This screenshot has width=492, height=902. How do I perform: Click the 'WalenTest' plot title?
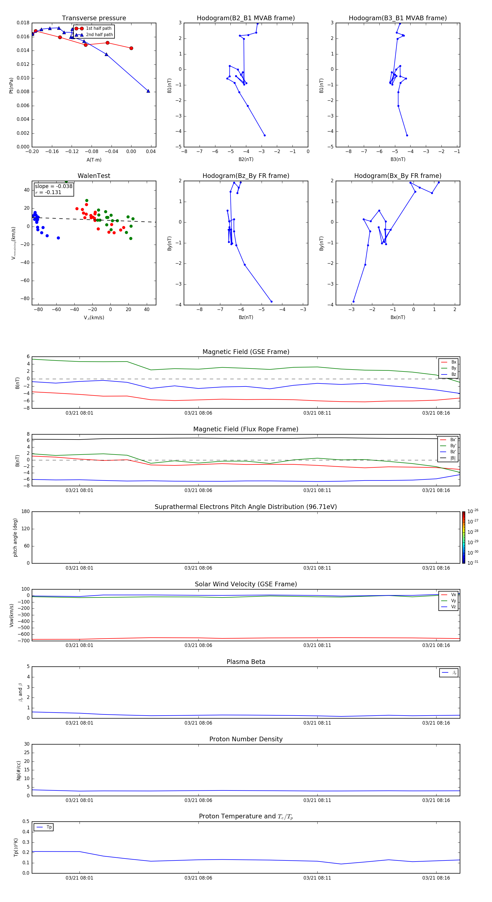[x=94, y=176]
